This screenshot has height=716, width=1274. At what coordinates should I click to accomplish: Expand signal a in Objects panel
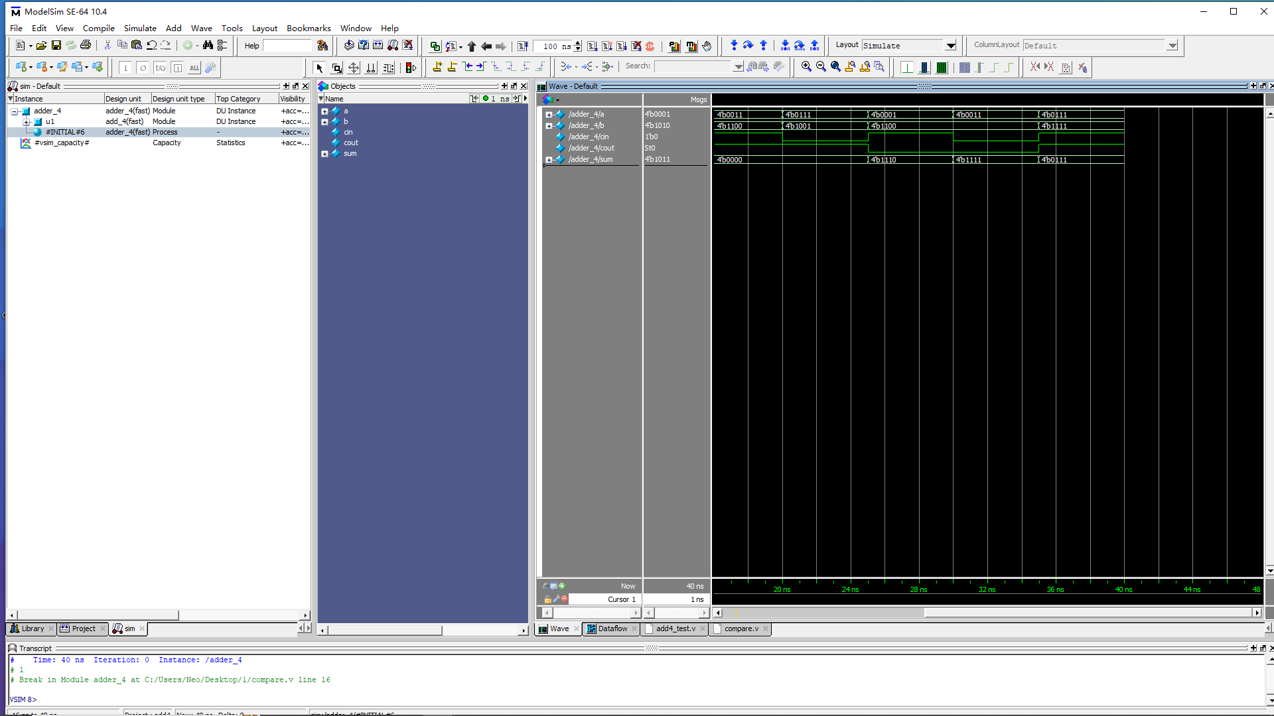[324, 111]
